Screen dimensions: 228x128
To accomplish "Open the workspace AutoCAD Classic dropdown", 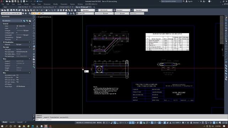I will tap(11, 14).
